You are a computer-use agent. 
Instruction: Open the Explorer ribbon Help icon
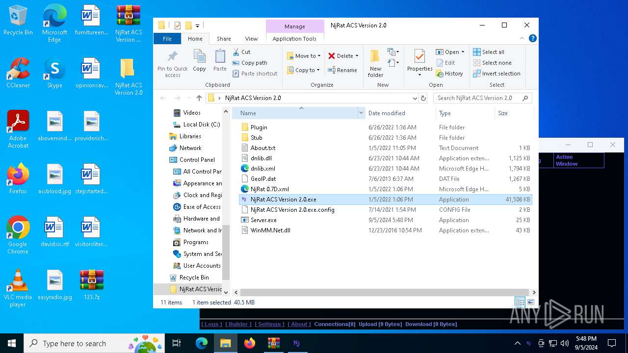pos(533,38)
